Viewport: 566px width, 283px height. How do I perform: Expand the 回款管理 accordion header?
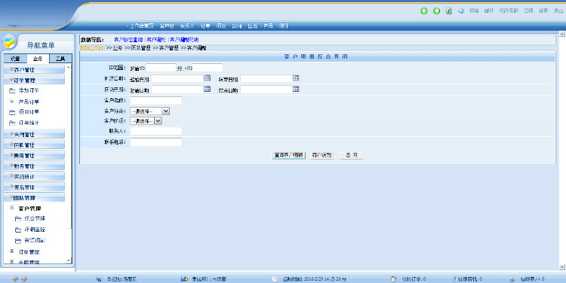click(x=34, y=145)
